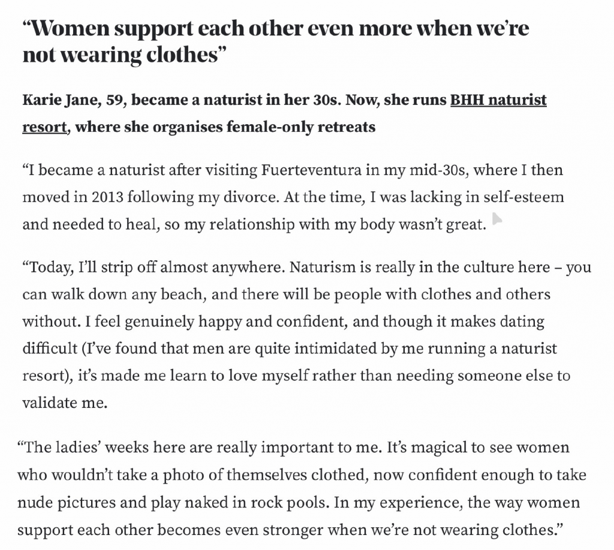Click the phrase 'following my divorce'
Screen dimensions: 614x550
click(x=204, y=197)
